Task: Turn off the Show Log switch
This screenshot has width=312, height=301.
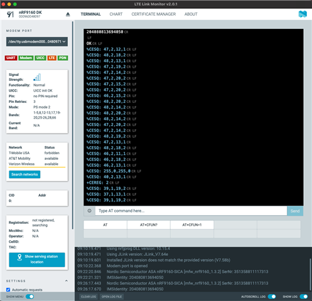Action: (x=304, y=297)
